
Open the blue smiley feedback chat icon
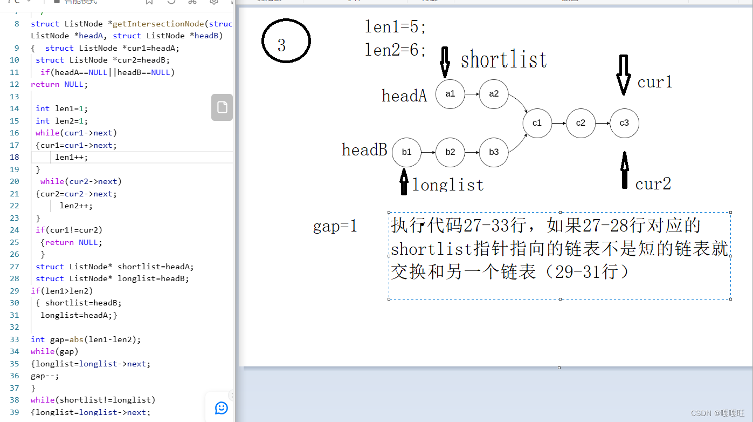click(221, 407)
